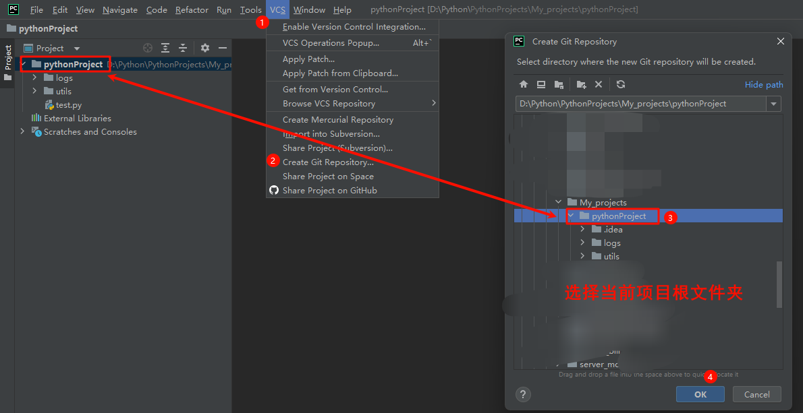Open the File menu
The height and width of the screenshot is (413, 803).
click(x=36, y=9)
